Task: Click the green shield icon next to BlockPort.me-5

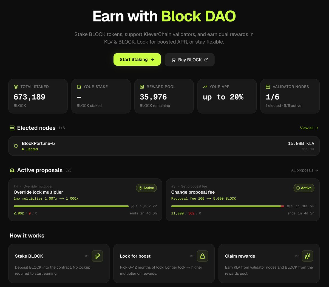Action: [16, 146]
